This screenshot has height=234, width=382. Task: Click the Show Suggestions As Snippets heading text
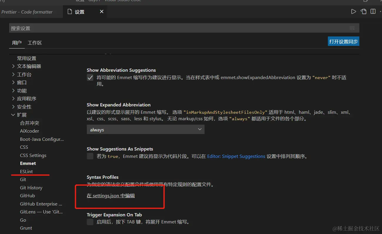pyautogui.click(x=120, y=149)
